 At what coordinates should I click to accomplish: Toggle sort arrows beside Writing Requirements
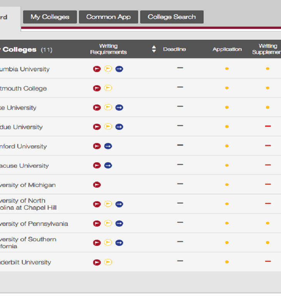pyautogui.click(x=154, y=49)
